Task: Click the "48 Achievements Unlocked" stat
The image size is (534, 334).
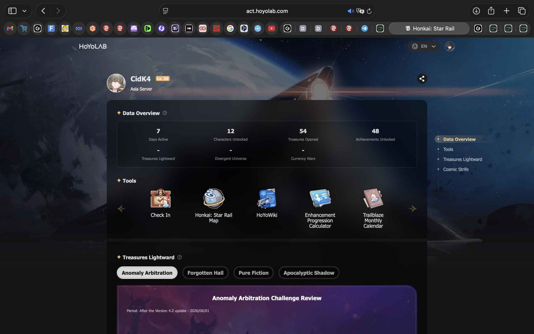Action: coord(375,134)
